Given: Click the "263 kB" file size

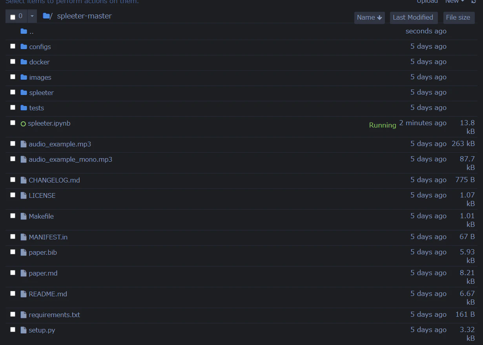Looking at the screenshot, I should pos(463,144).
